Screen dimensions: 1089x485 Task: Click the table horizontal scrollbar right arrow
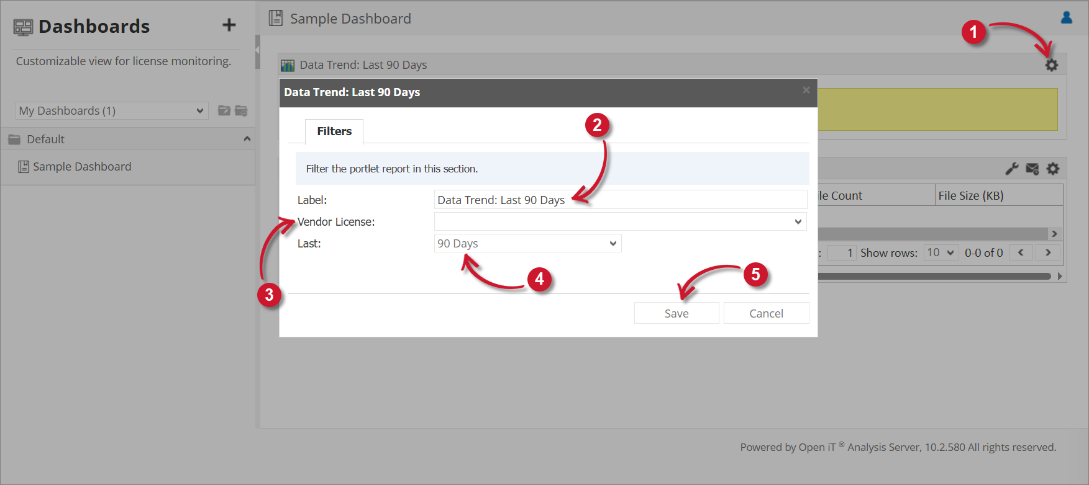point(1054,234)
